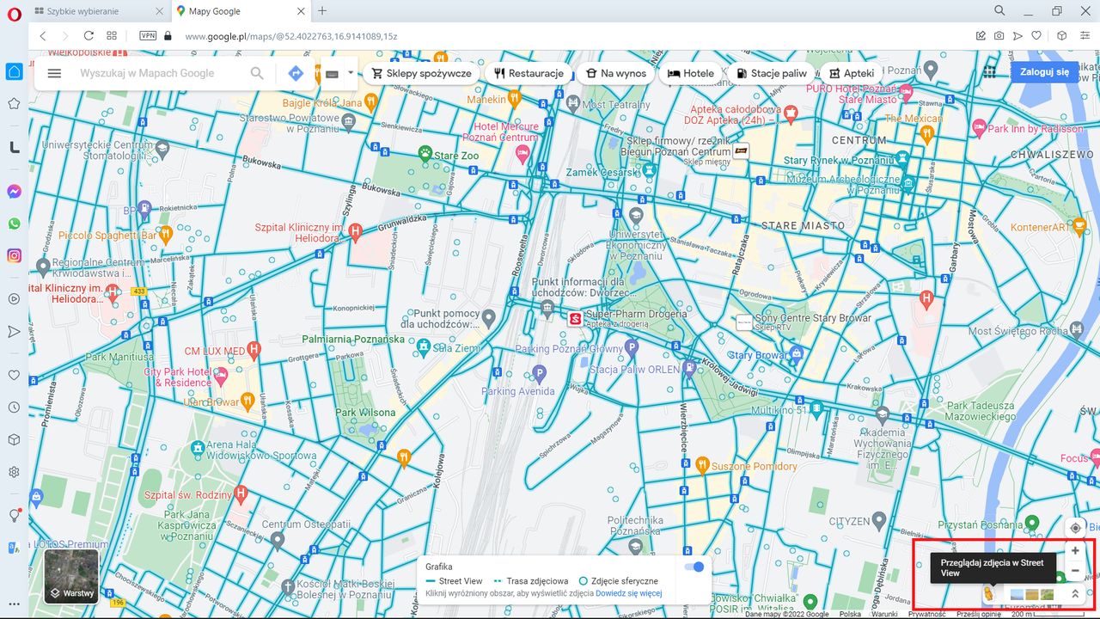Click the directions arrow icon
Viewport: 1100px width, 619px height.
[x=296, y=73]
